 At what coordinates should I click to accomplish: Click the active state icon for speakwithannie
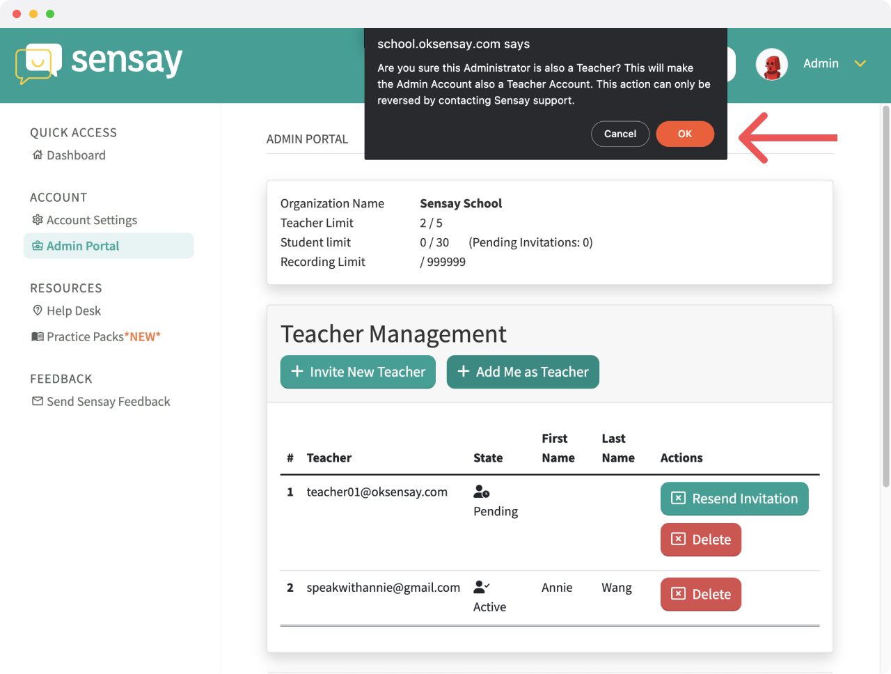(481, 586)
